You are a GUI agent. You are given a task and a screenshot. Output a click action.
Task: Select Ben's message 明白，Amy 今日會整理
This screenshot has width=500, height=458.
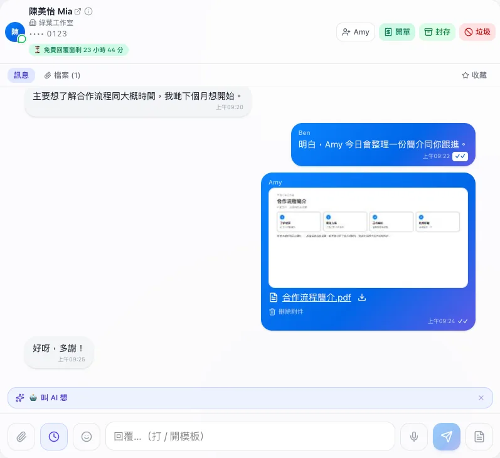383,144
